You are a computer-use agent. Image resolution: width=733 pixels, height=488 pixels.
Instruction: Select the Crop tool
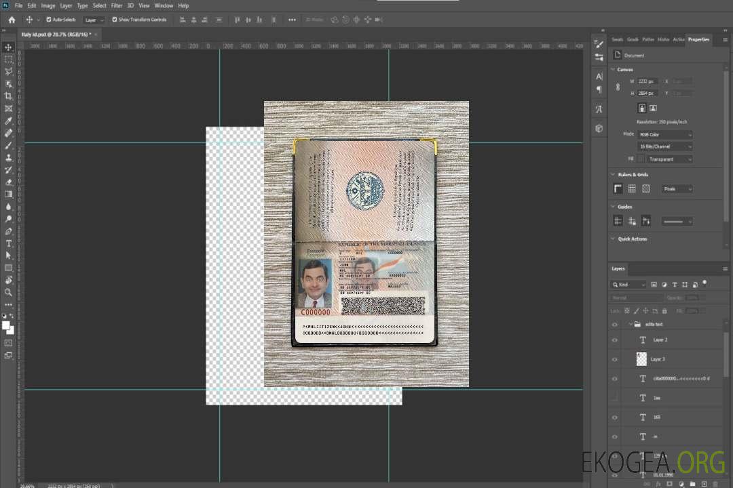click(9, 96)
